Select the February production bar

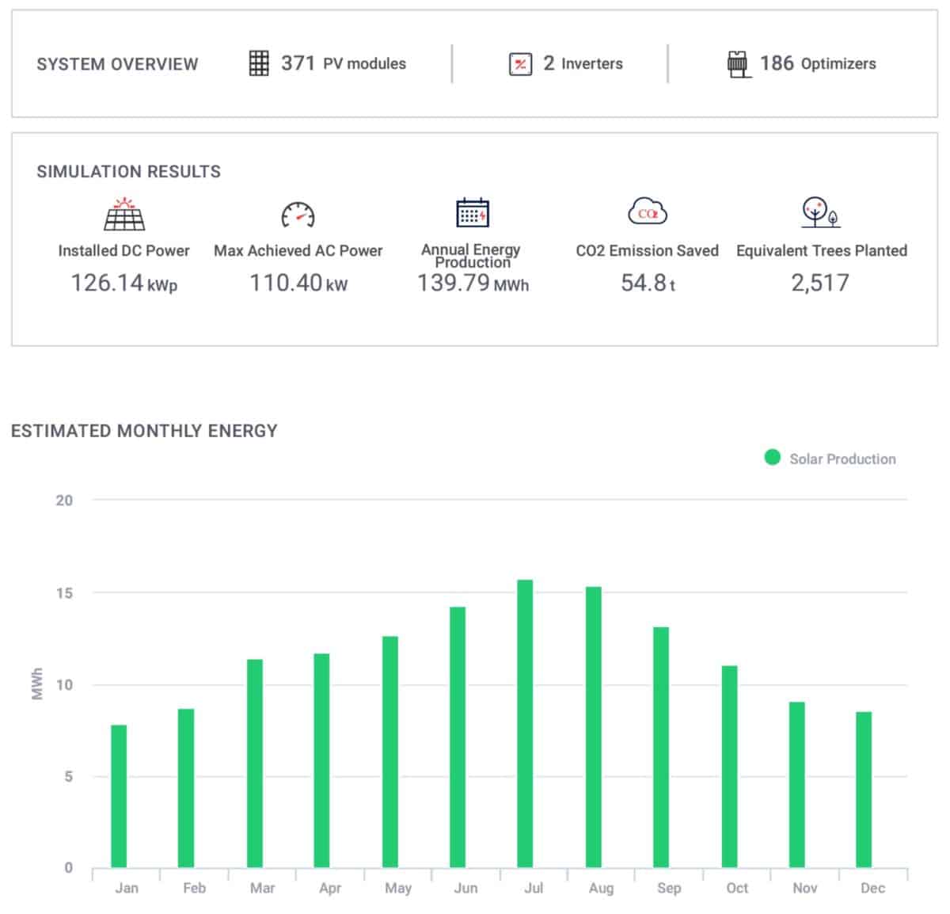186,788
